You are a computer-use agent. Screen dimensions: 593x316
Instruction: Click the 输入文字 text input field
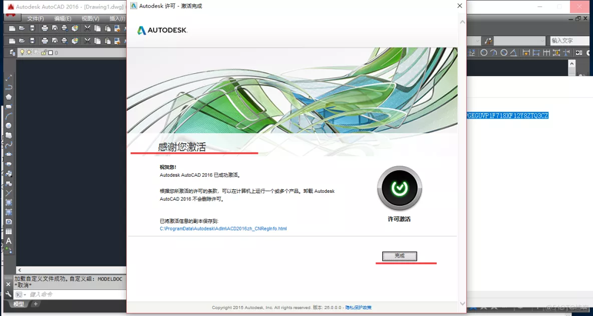(x=569, y=41)
